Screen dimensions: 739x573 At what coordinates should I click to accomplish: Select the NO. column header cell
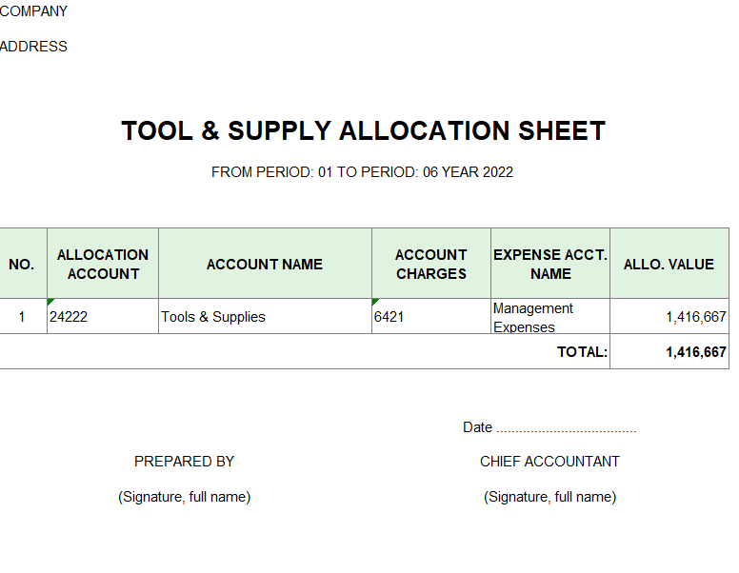point(22,264)
